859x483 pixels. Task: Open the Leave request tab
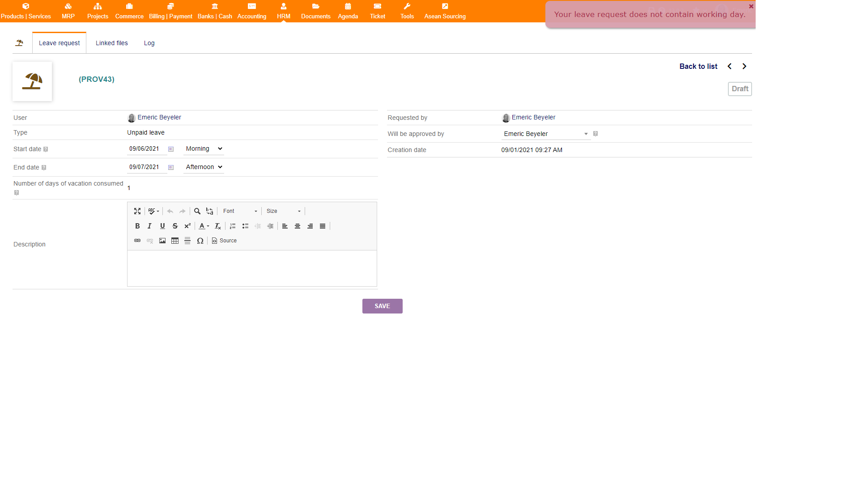coord(59,43)
